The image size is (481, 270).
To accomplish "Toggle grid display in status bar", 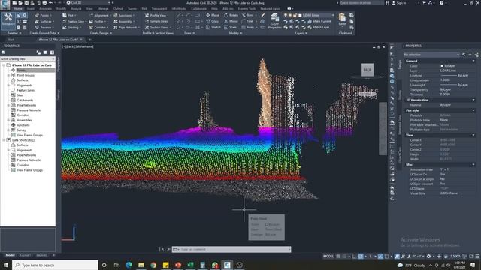I will (338, 256).
